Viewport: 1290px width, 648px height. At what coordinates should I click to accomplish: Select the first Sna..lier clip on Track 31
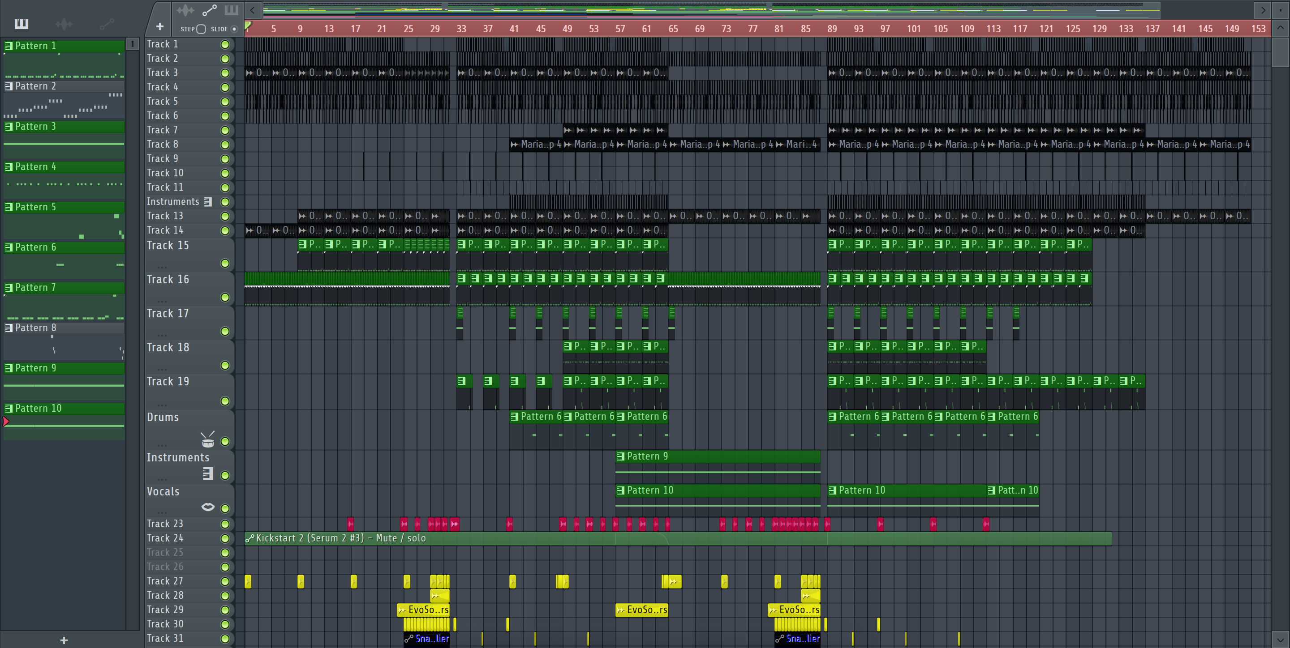point(427,639)
